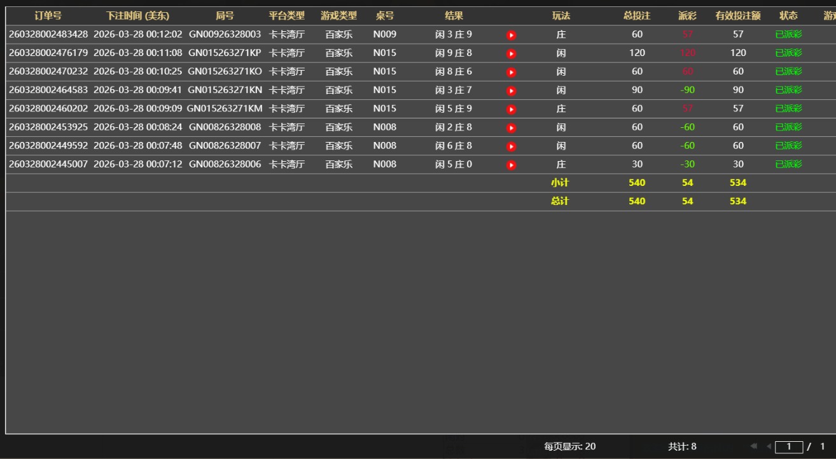This screenshot has height=459, width=836.
Task: Play the video replay for result 闲9庄8
Action: tap(511, 53)
